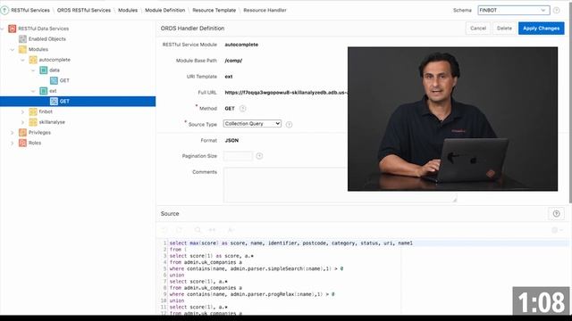572x321 pixels.
Task: Go to Modules breadcrumb
Action: pos(128,10)
